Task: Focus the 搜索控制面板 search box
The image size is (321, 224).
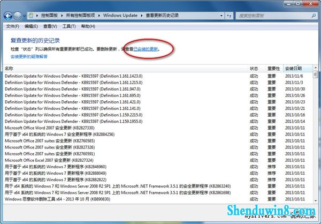Action: click(274, 16)
